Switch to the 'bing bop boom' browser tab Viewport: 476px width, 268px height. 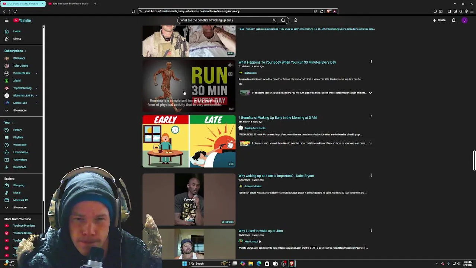click(x=69, y=4)
